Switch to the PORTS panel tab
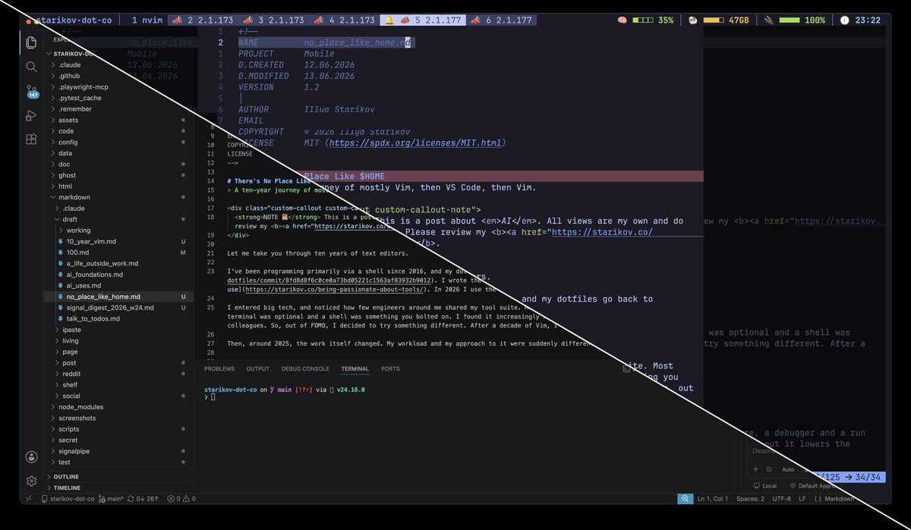Viewport: 911px width, 530px height. pos(390,368)
